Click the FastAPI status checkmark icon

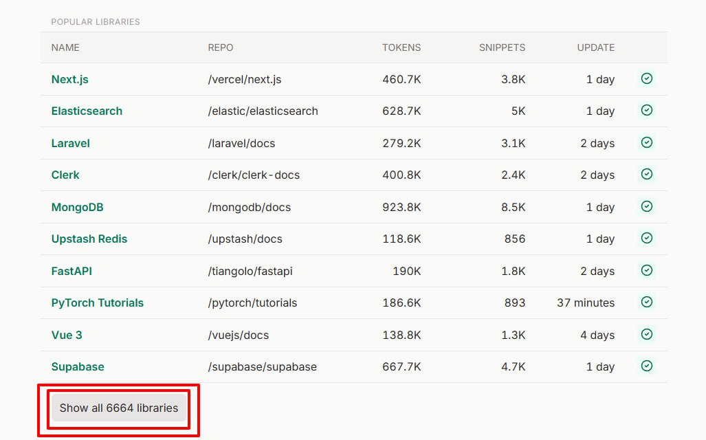click(646, 270)
